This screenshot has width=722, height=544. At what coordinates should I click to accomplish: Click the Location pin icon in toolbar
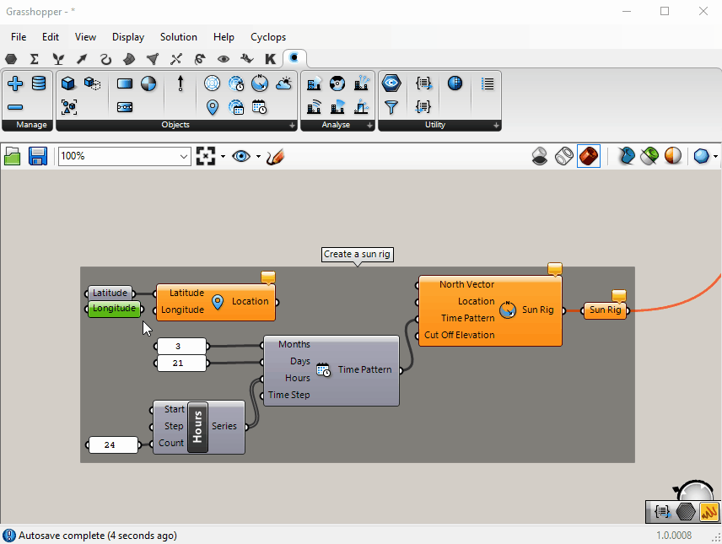click(213, 107)
